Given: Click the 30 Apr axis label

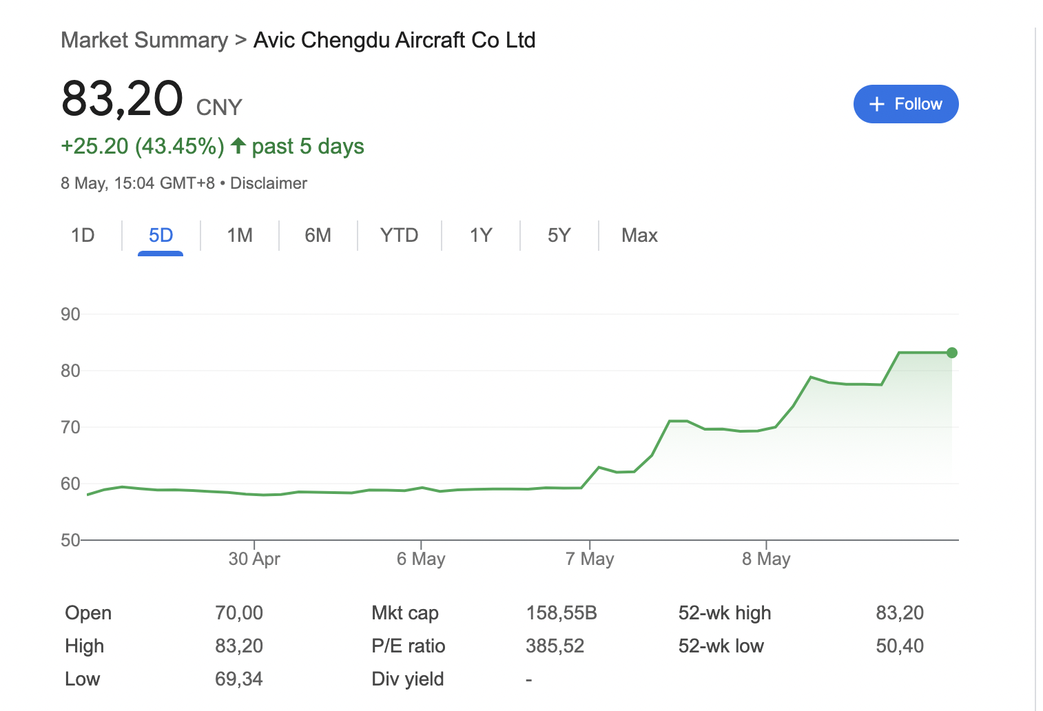Looking at the screenshot, I should click(x=254, y=559).
